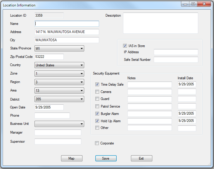Click the Map button
The image size is (214, 169).
72,158
